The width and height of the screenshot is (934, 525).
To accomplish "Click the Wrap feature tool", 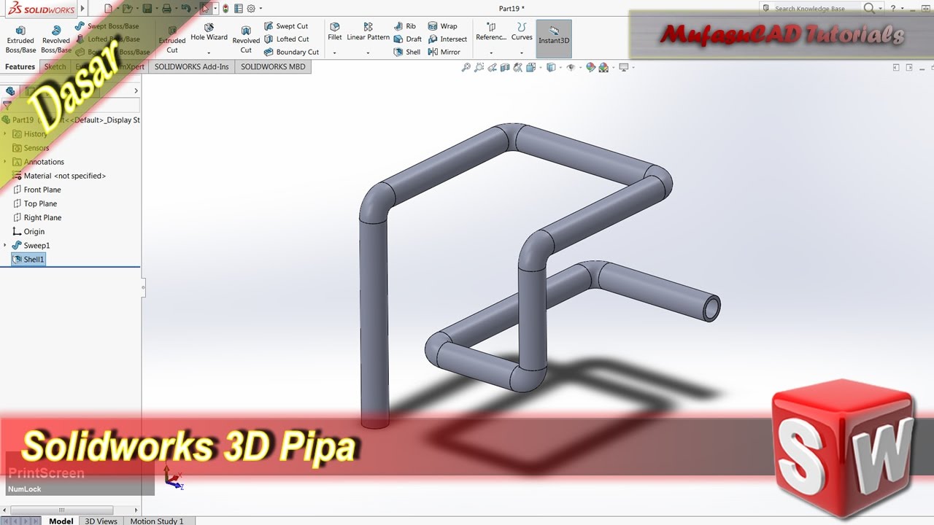I will click(442, 26).
